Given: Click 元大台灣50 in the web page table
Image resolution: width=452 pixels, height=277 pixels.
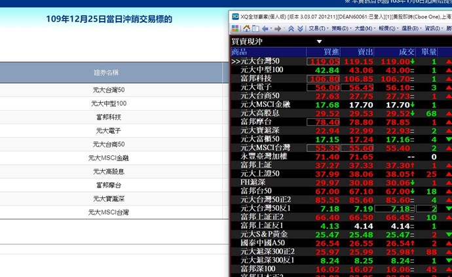Looking at the screenshot, I should [109, 90].
